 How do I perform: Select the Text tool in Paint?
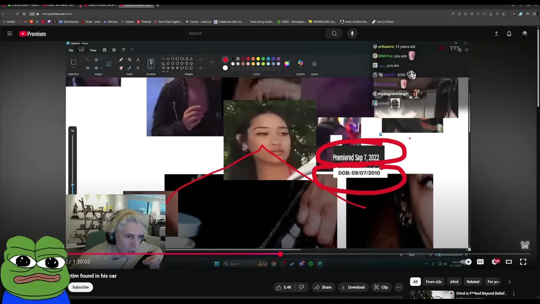[138, 60]
